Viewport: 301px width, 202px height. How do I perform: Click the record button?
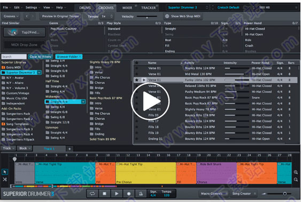129,194
